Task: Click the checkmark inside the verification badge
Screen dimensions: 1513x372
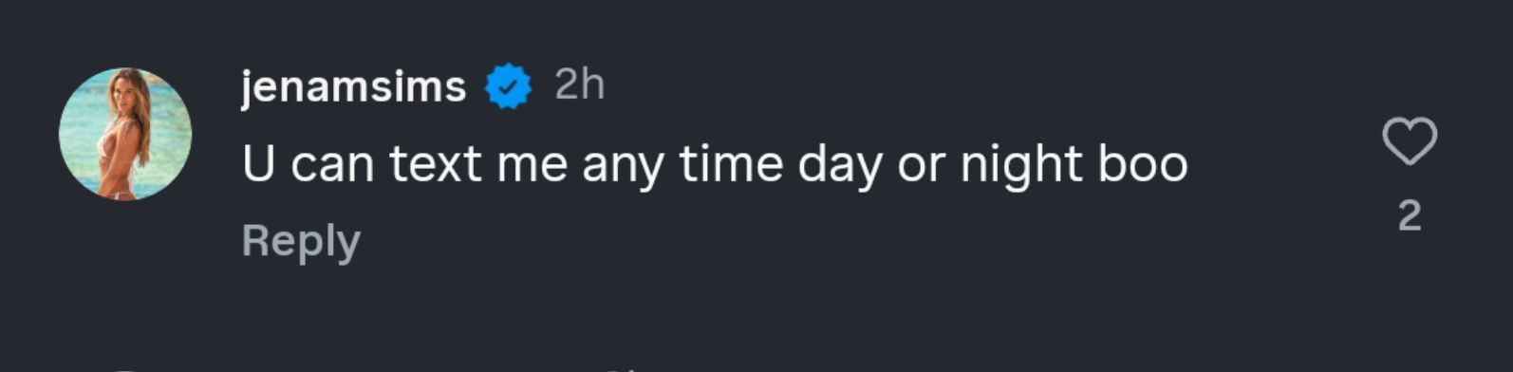Action: pyautogui.click(x=509, y=87)
